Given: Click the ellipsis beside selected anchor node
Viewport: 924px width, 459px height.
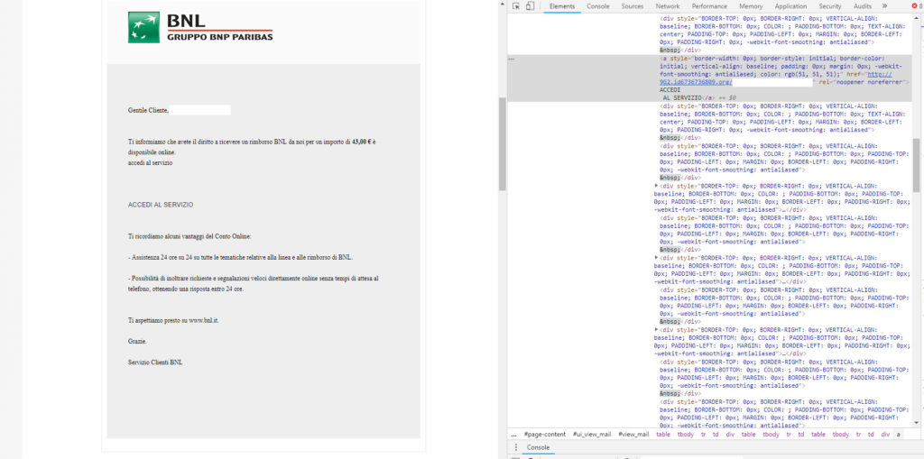Looking at the screenshot, I should (x=512, y=58).
